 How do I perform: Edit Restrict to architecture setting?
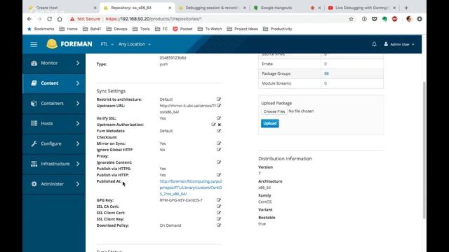pyautogui.click(x=219, y=99)
